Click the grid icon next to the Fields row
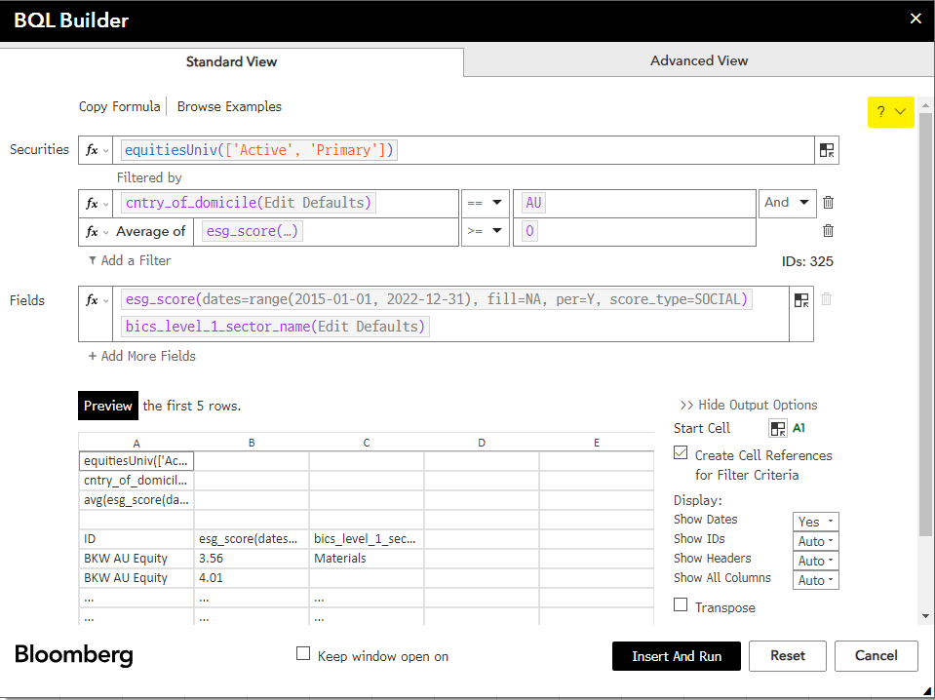935x700 pixels. (x=801, y=300)
